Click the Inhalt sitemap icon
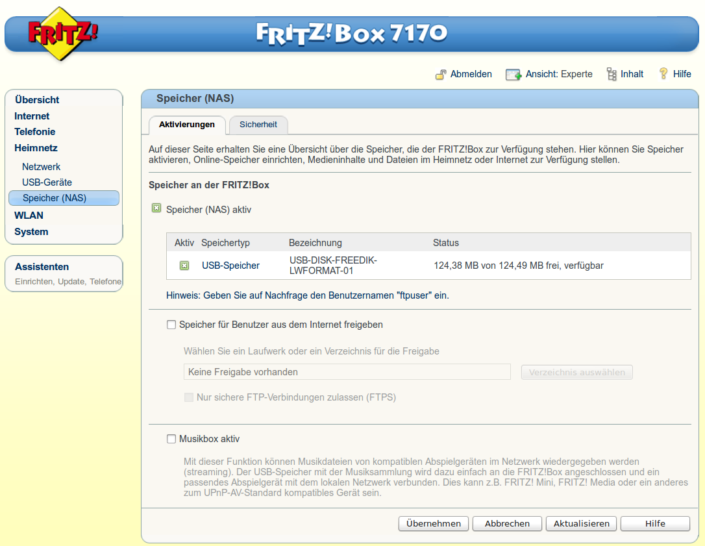 point(612,74)
